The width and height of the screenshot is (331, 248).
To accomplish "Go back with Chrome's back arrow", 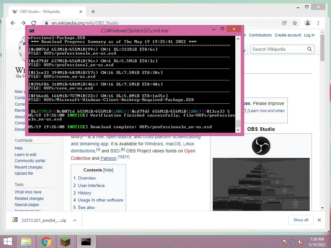I will 13,23.
